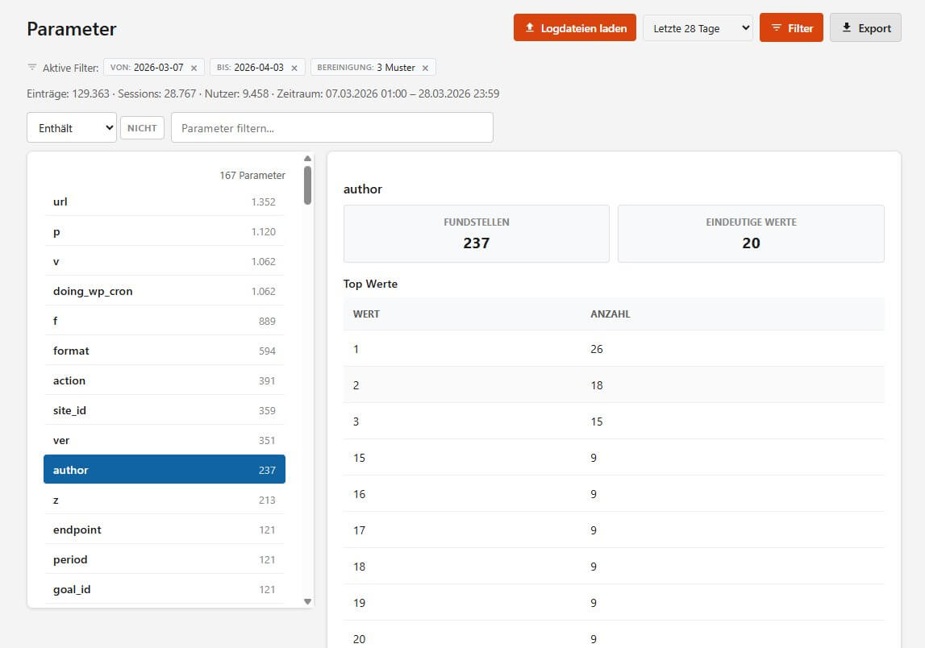Remove the BIS 2026-04-03 filter chip
This screenshot has width=925, height=648.
294,69
